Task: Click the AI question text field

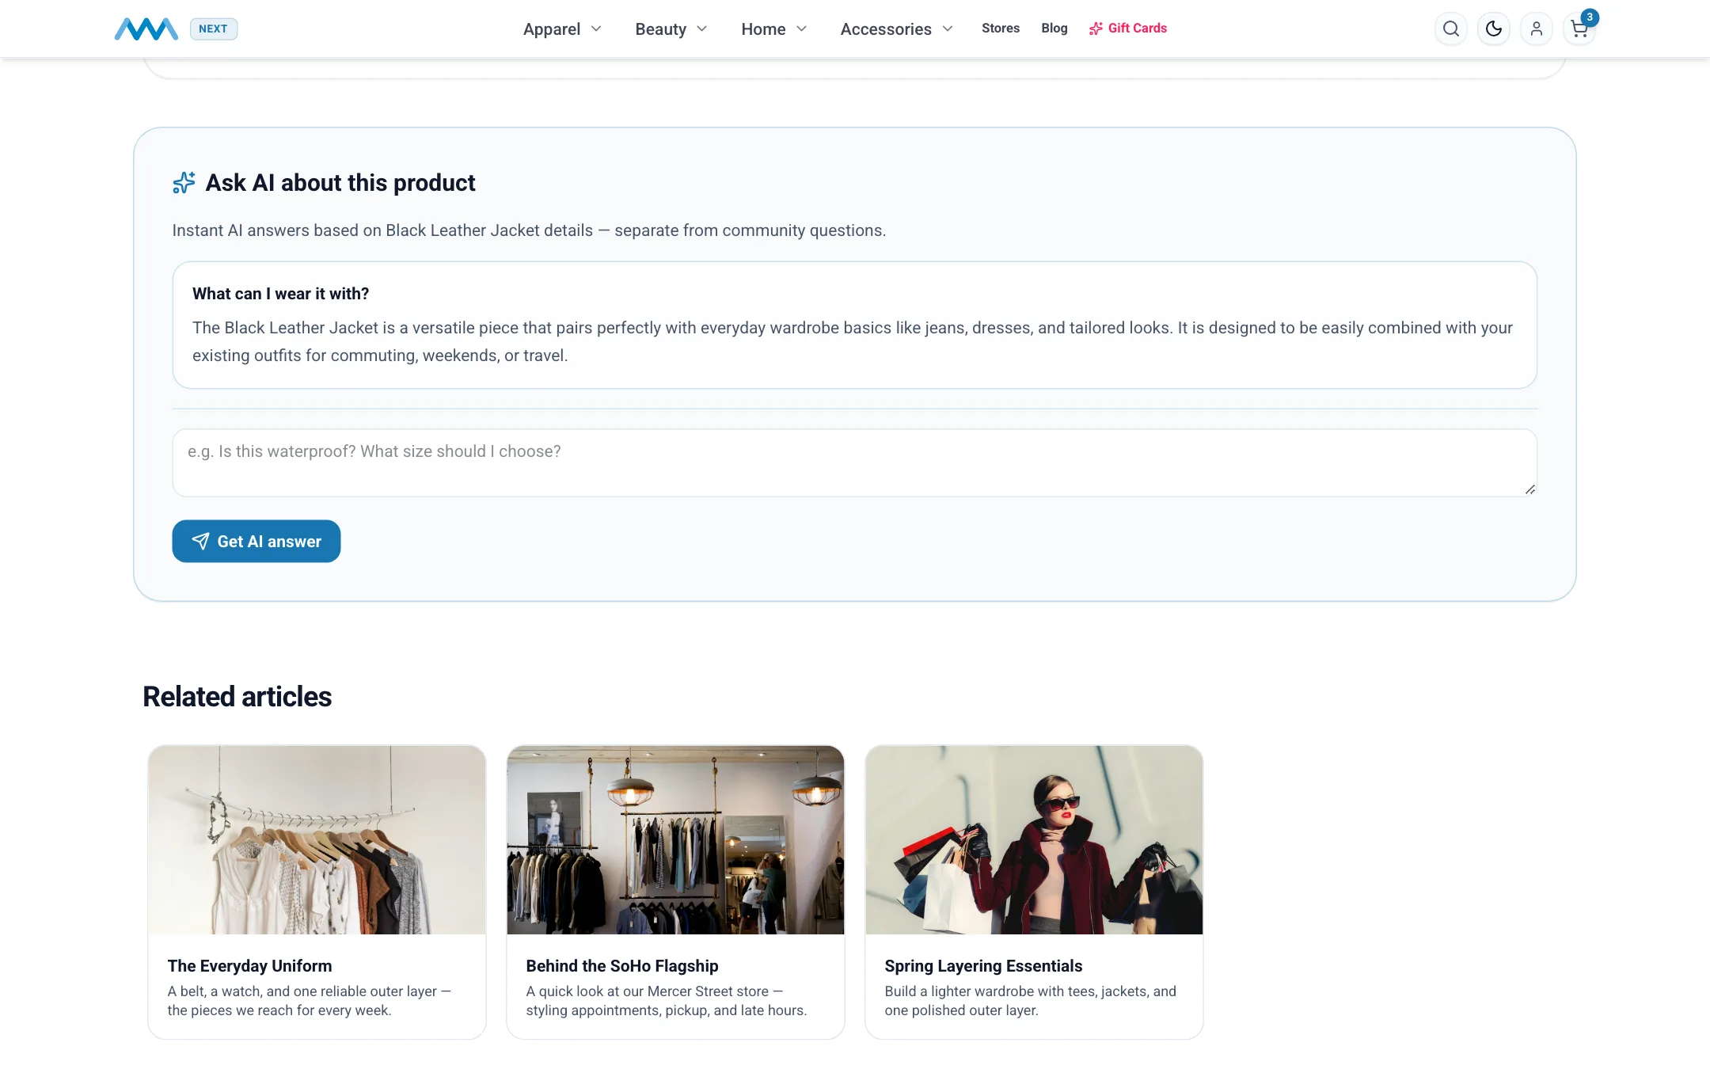Action: tap(855, 463)
